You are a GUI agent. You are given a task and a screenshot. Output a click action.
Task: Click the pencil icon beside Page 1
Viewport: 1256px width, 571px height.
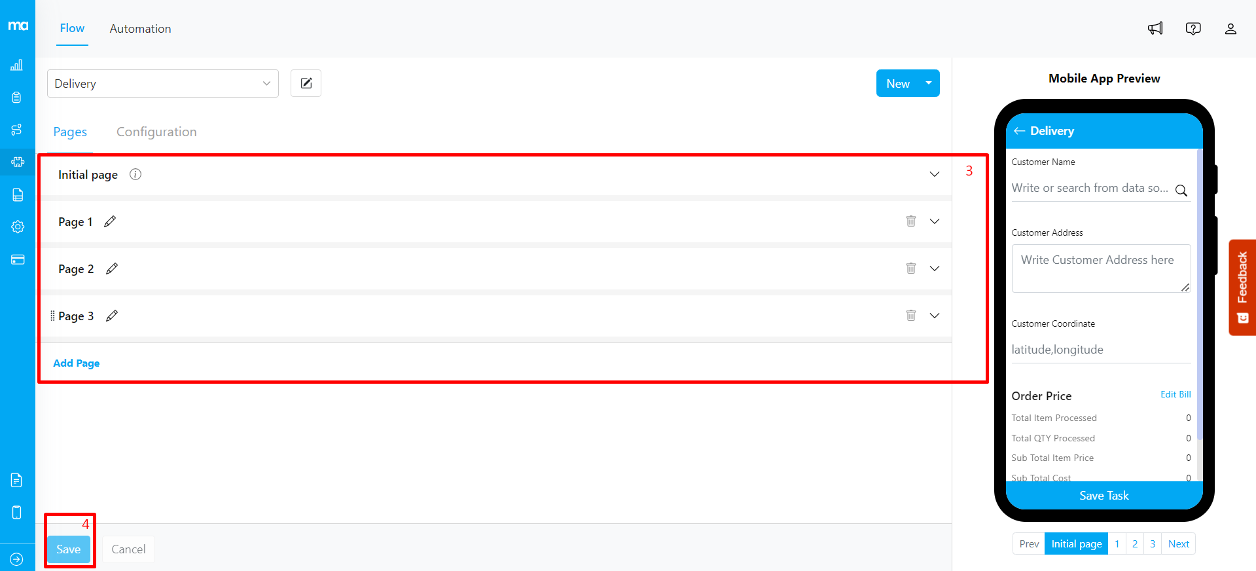[110, 221]
